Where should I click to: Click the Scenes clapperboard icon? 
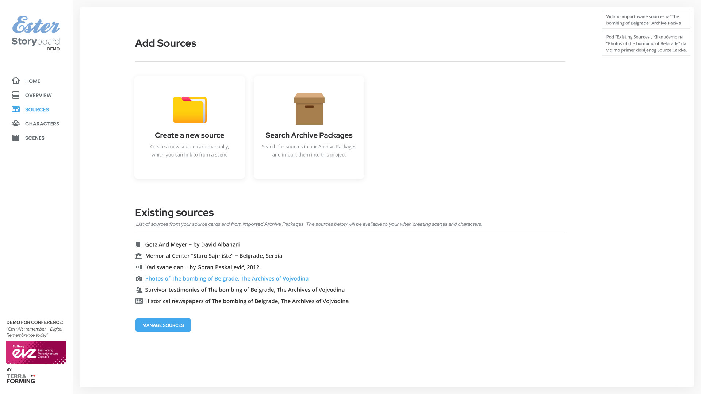point(15,138)
